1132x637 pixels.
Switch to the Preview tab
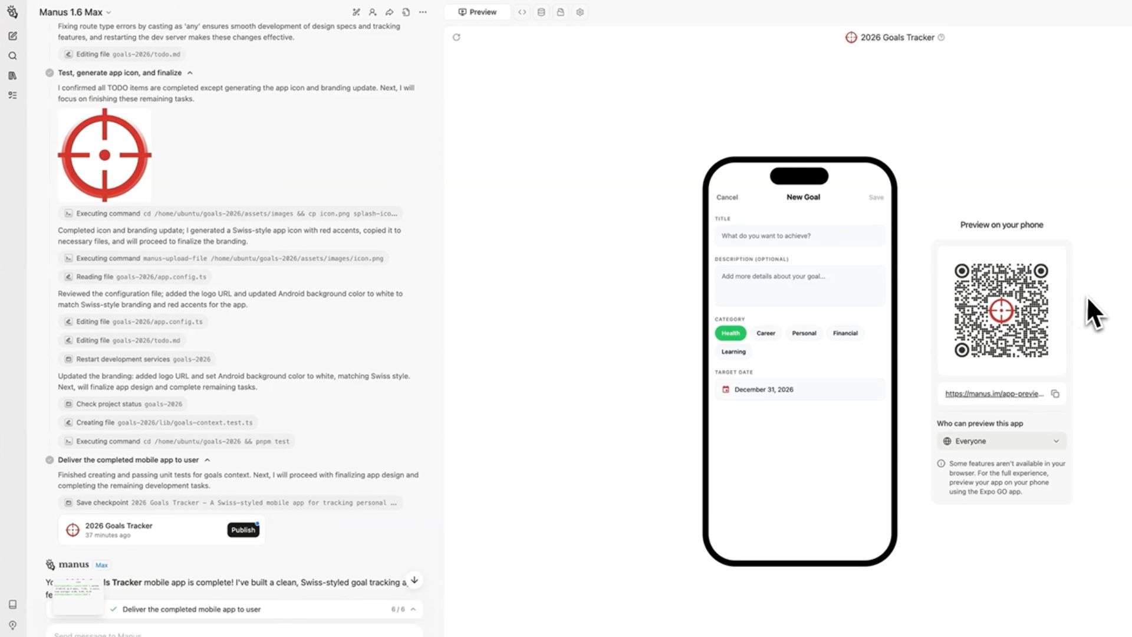tap(478, 12)
